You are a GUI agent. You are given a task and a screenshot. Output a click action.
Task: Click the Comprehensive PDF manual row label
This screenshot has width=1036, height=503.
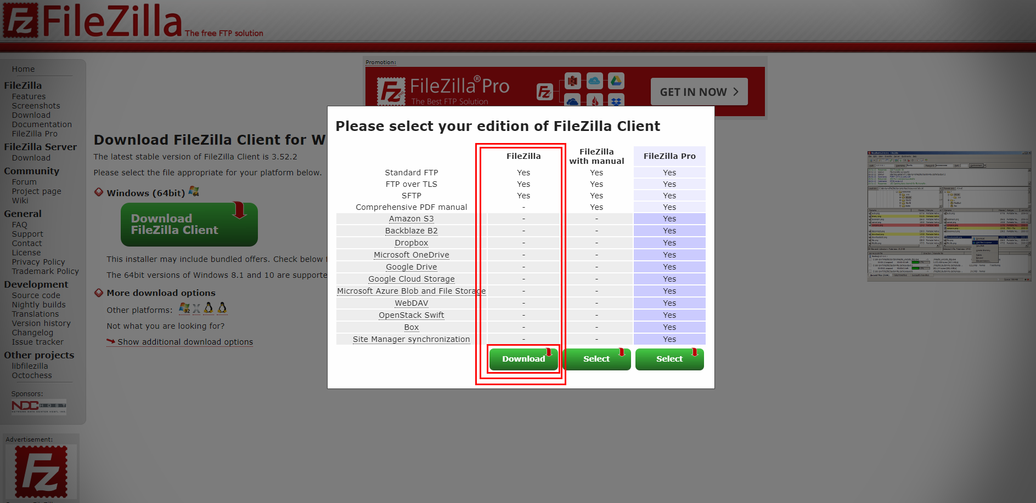point(411,207)
